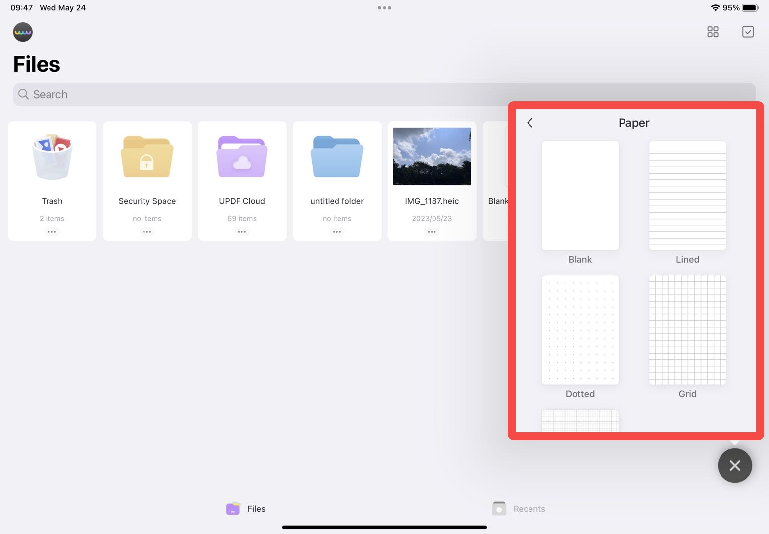The height and width of the screenshot is (534, 769).
Task: Click inside the Search field
Action: coord(198,94)
